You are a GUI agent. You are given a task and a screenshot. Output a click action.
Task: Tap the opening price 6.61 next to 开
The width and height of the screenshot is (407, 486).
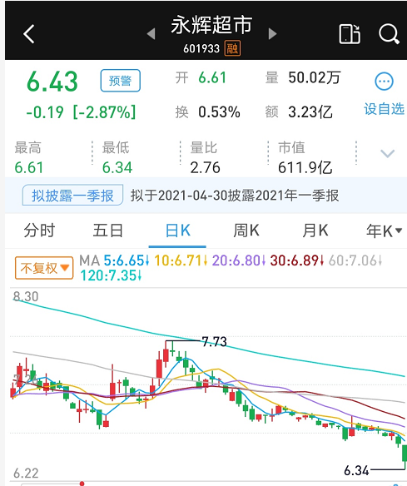(x=212, y=77)
